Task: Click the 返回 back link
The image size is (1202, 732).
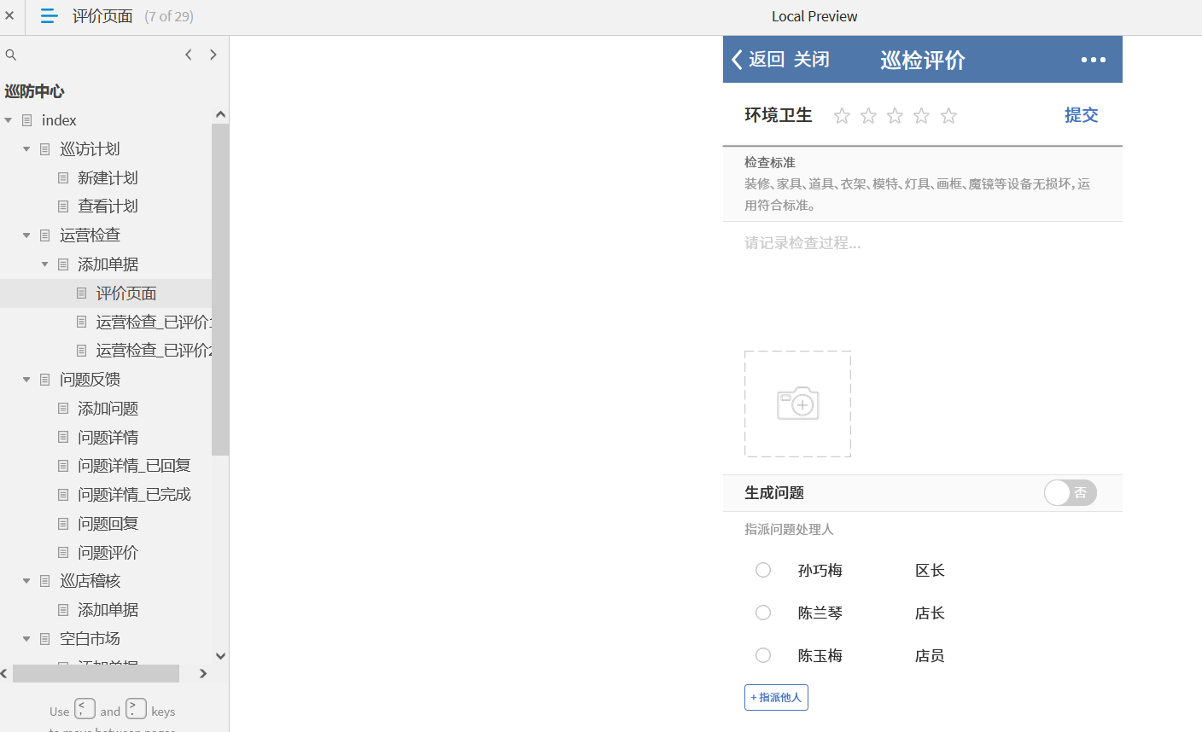Action: point(767,59)
